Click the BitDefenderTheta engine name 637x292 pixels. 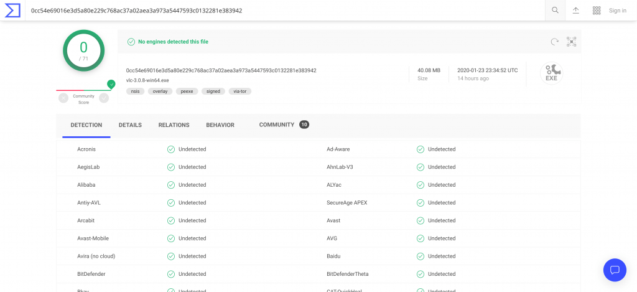point(348,274)
